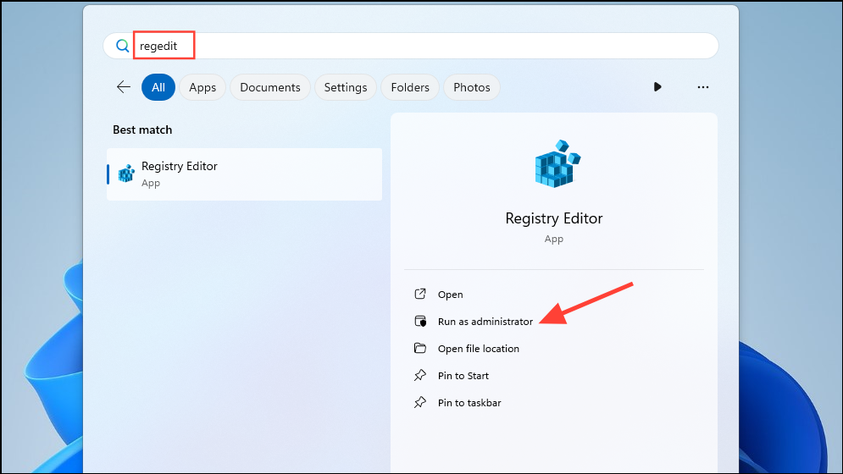Click the Open external-window icon

(420, 294)
